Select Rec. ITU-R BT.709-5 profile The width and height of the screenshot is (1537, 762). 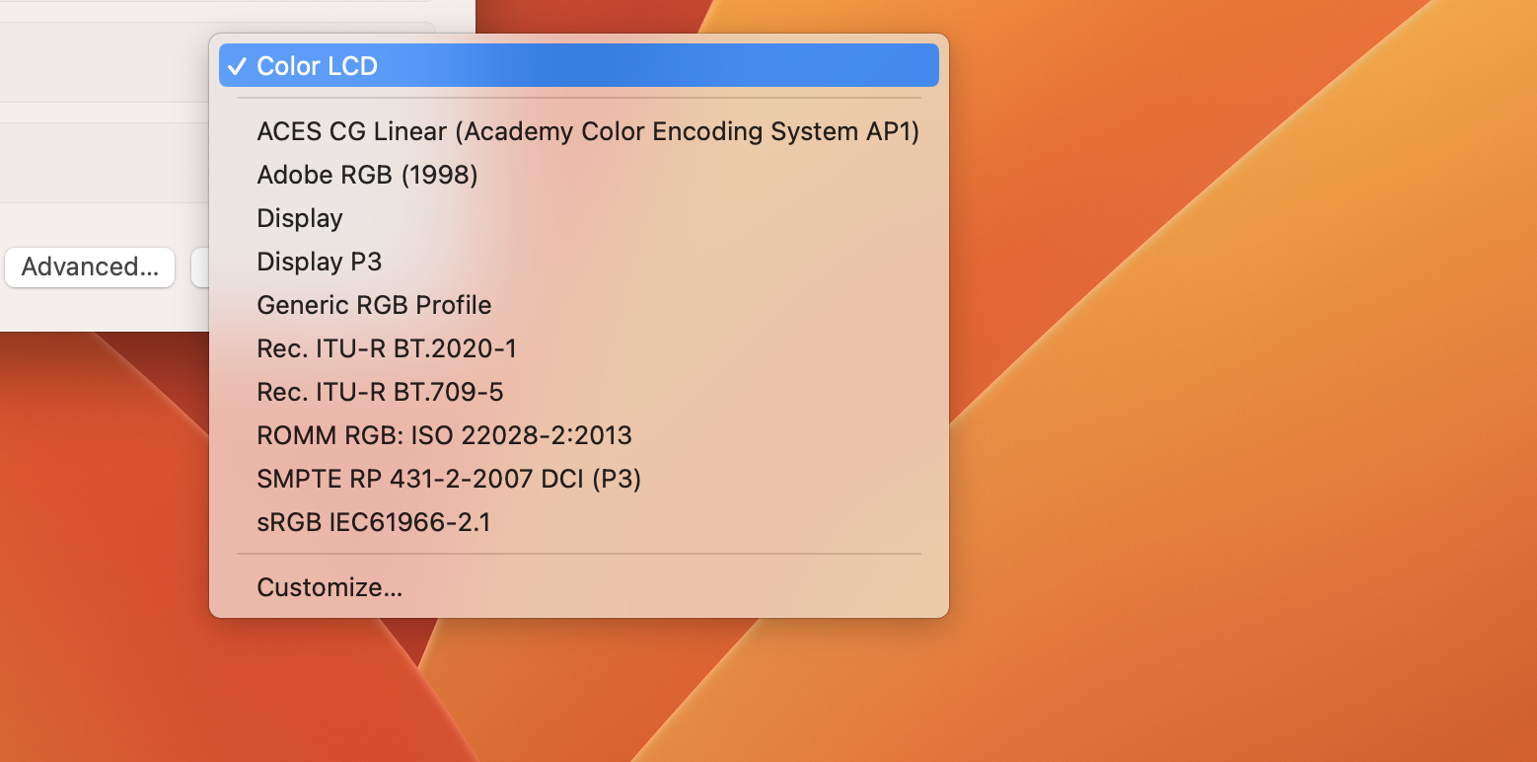579,392
